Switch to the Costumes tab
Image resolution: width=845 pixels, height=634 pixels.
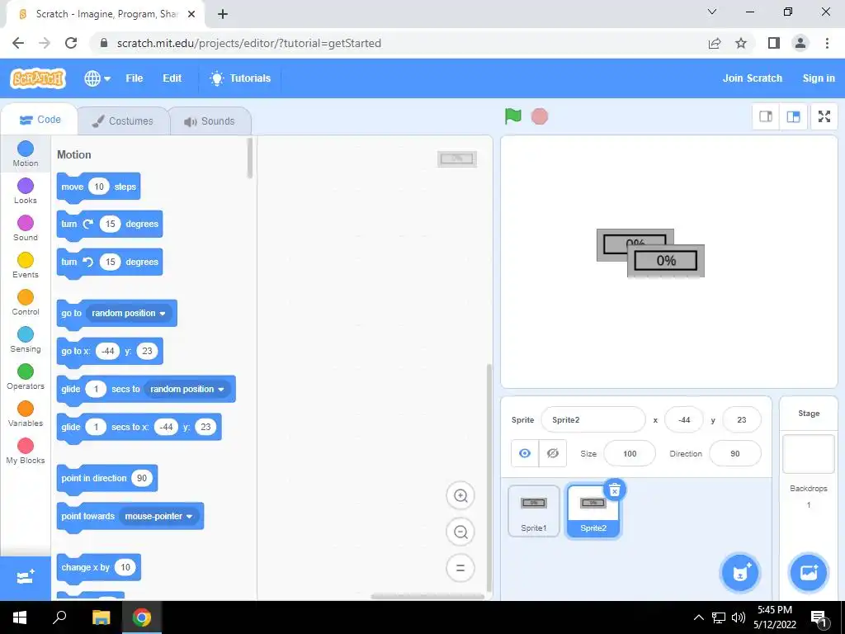(122, 121)
